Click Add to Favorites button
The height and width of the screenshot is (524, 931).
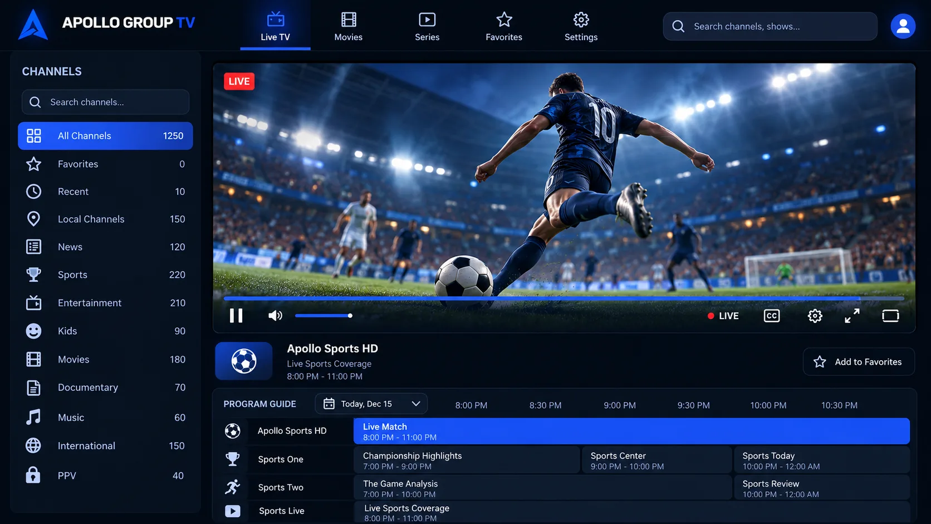tap(859, 362)
